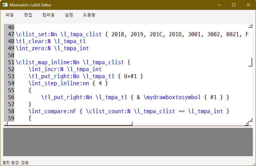The image size is (256, 166).
Task: Minimize the Minimalist's LaTeX Editor window
Action: tap(219, 5)
